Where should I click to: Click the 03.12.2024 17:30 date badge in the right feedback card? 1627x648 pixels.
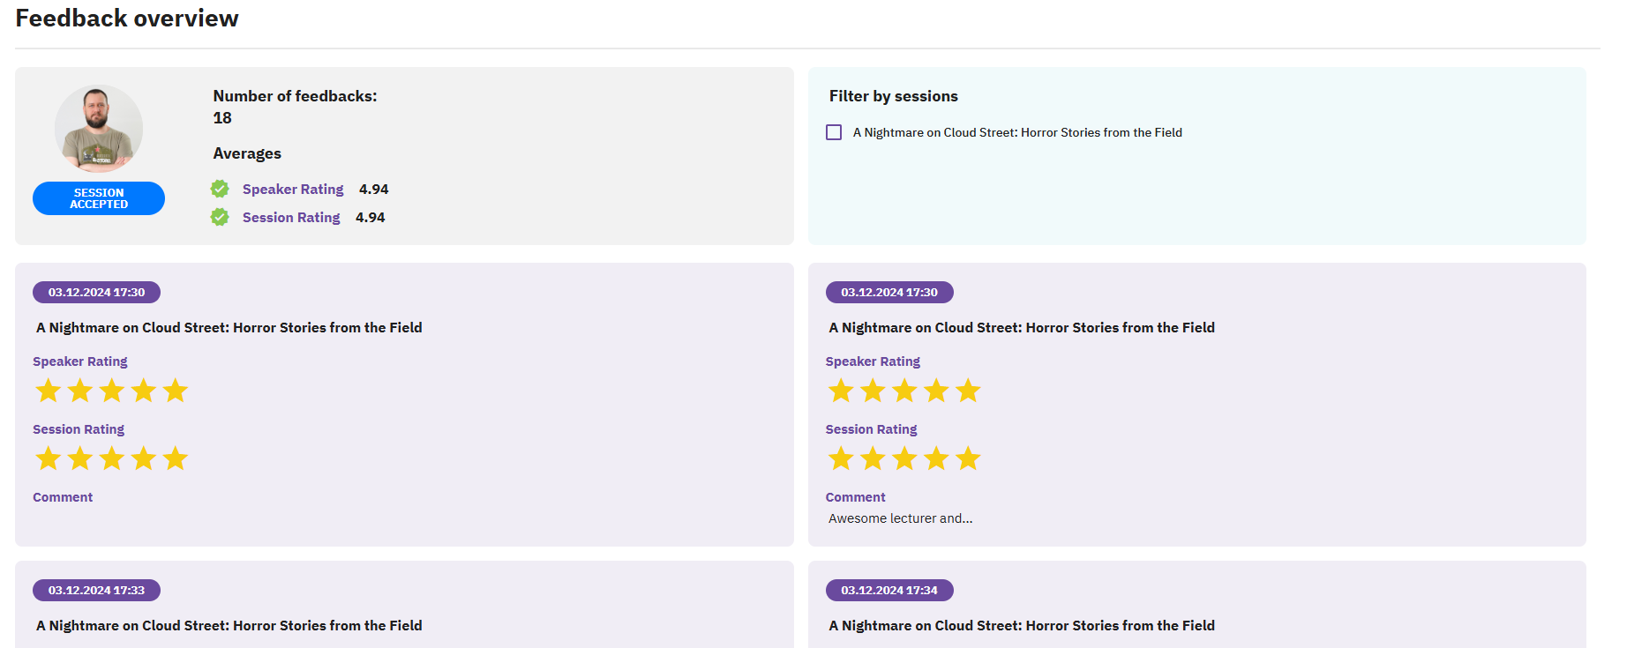point(889,292)
